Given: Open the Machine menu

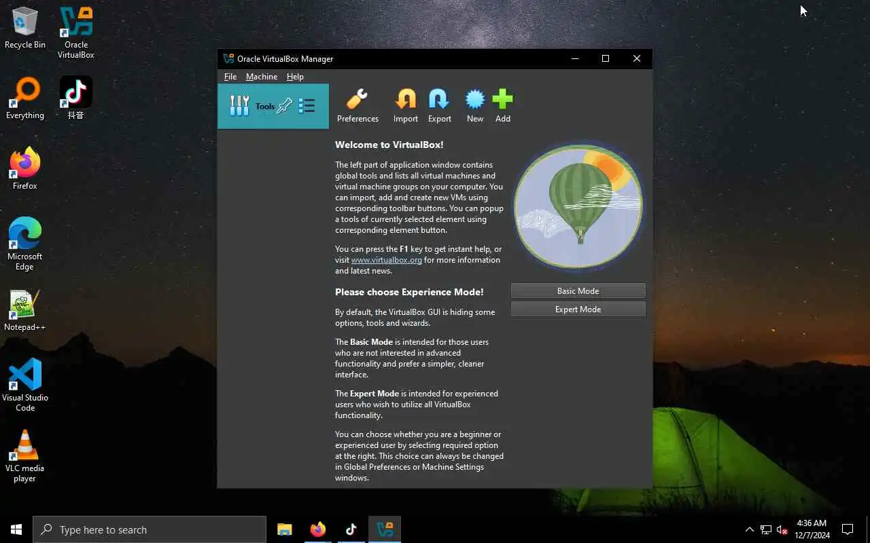Looking at the screenshot, I should coord(262,77).
